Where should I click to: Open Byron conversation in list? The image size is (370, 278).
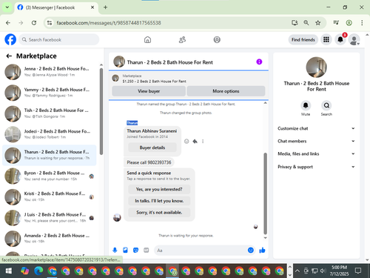pyautogui.click(x=50, y=176)
